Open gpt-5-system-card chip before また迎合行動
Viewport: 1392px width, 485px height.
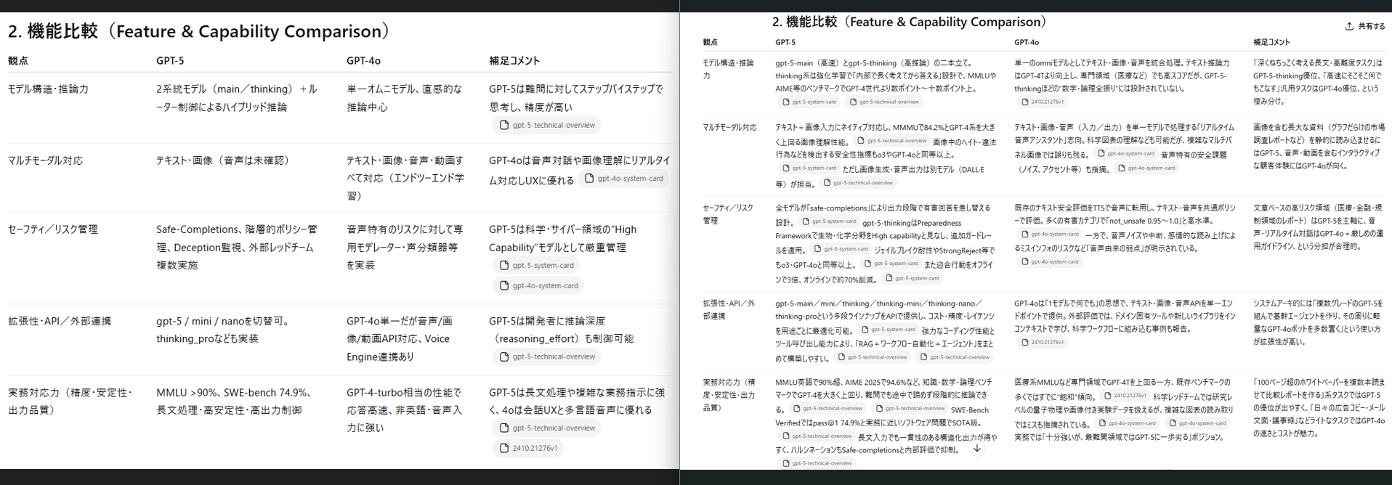[891, 264]
